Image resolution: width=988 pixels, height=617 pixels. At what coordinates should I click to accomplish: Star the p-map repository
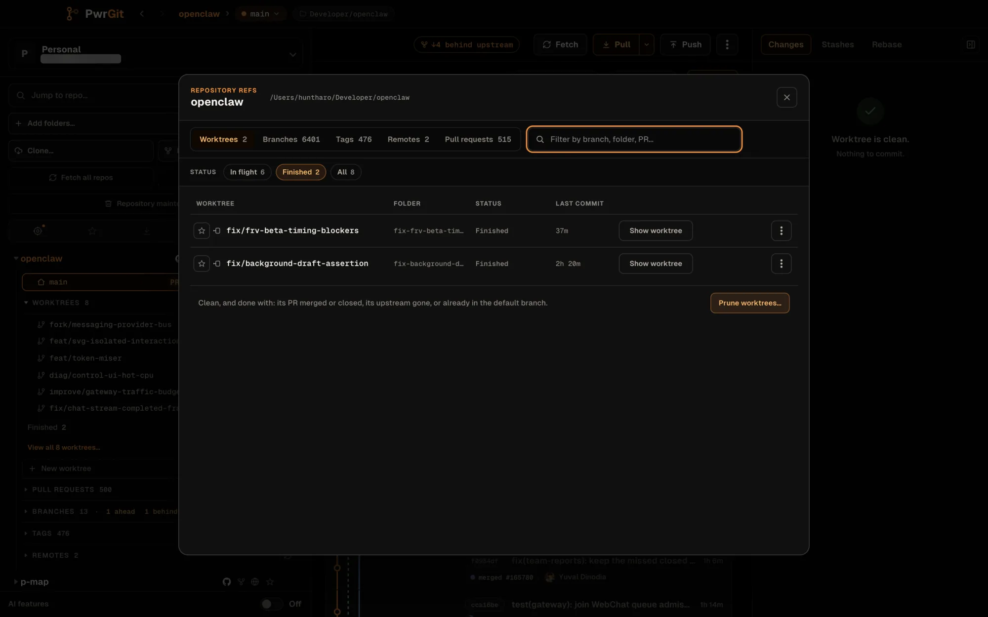click(270, 581)
